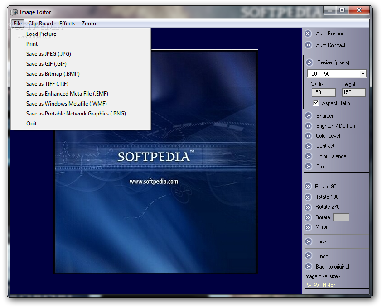Select Save as Windows Metafile (.WMF)
The height and width of the screenshot is (307, 382).
(x=81, y=104)
